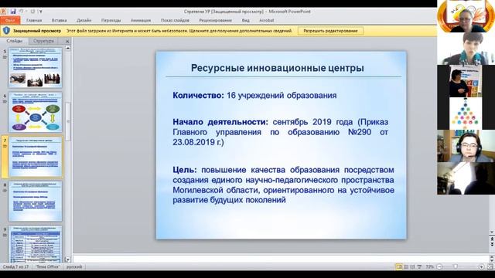Select the Анимация ribbon tab
The width and height of the screenshot is (495, 278).
coord(141,20)
